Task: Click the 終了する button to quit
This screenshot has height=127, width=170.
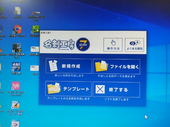Action: 117,90
